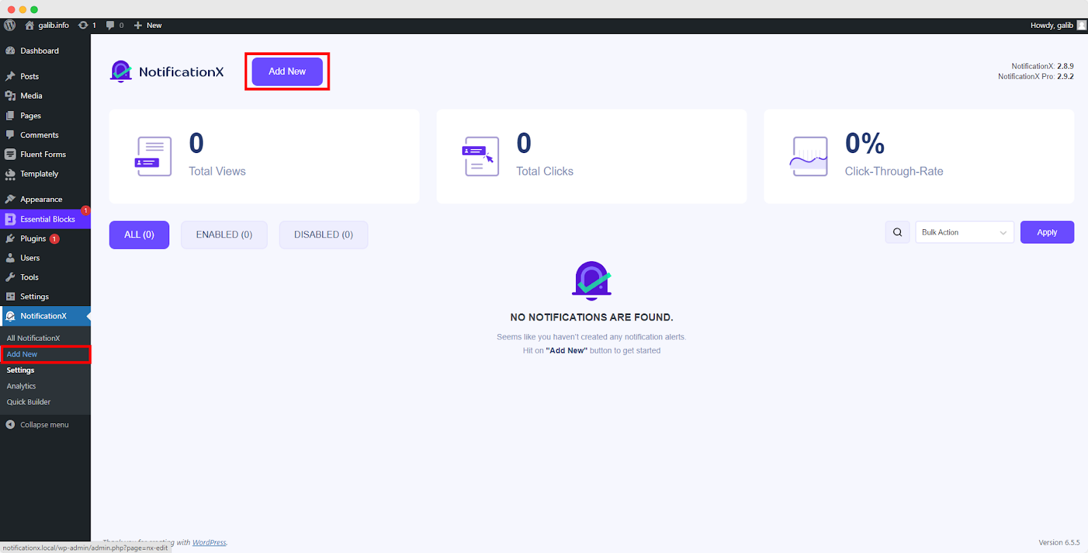The height and width of the screenshot is (553, 1088).
Task: Click the NotificationX Pro: 2.9.2 version text
Action: [x=1036, y=76]
